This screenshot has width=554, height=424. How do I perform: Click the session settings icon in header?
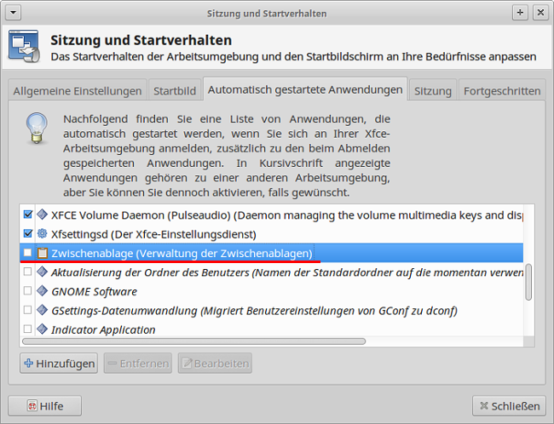(x=23, y=48)
